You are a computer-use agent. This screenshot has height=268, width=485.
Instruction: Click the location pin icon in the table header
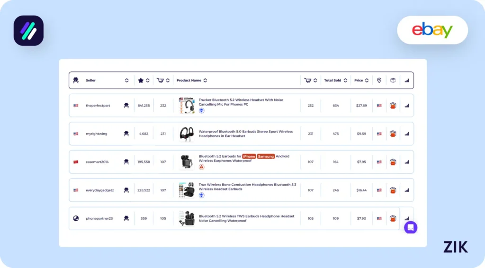click(x=379, y=80)
